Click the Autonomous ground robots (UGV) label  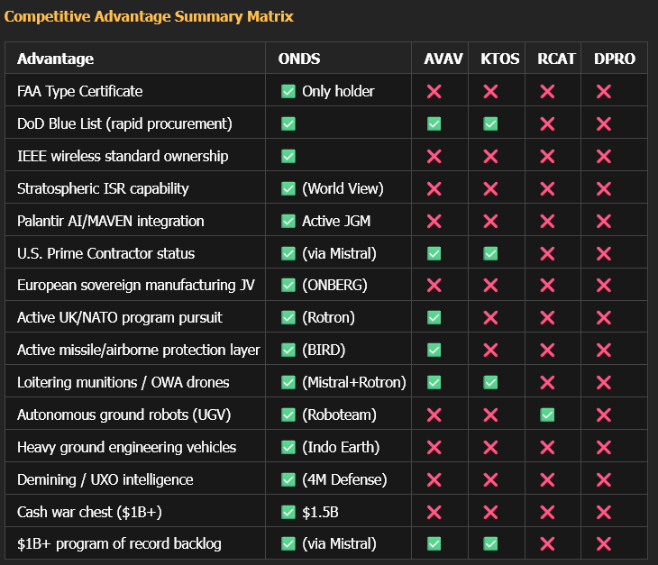pos(123,415)
